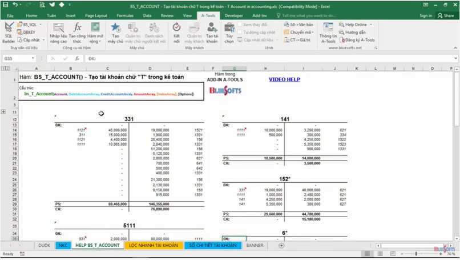
Task: Click the insert function fx icon
Action: pos(77,58)
